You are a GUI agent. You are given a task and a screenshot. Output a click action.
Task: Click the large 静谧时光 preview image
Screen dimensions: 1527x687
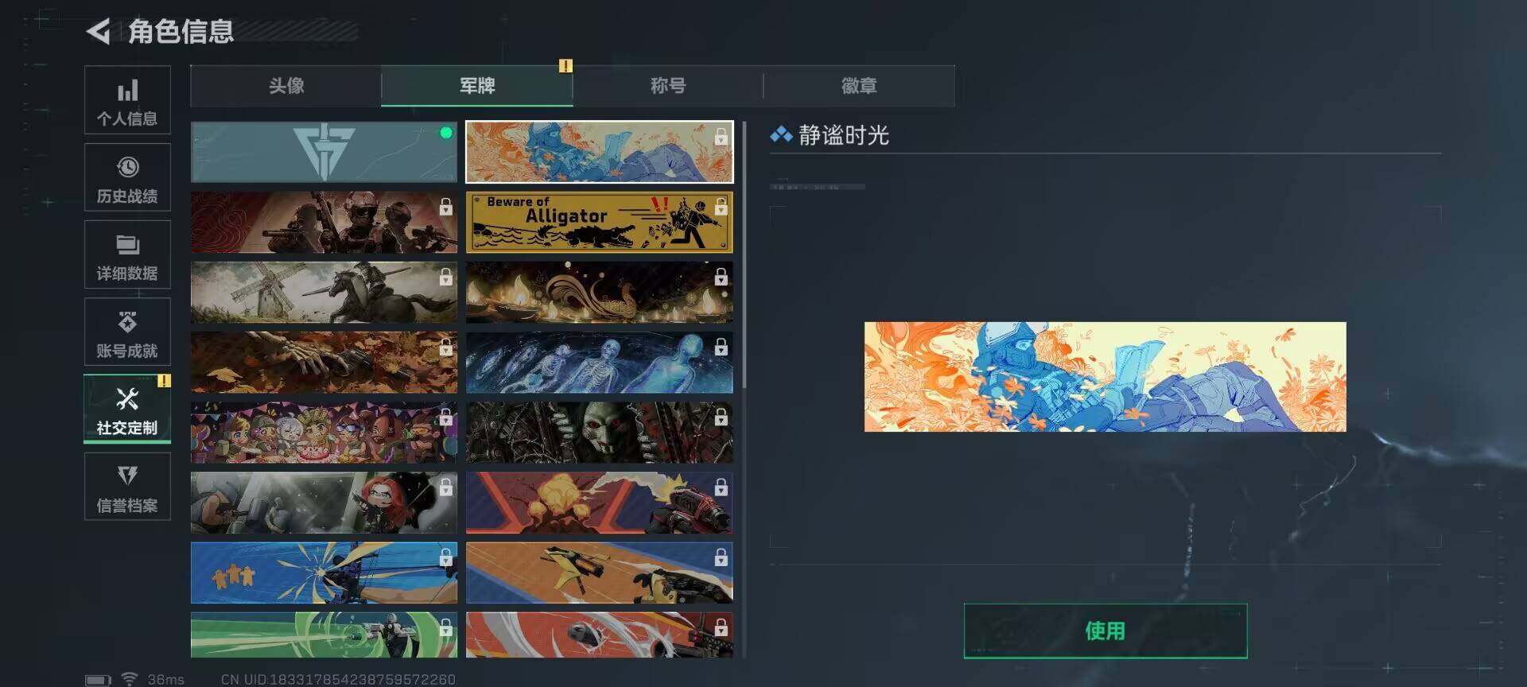(x=1105, y=377)
